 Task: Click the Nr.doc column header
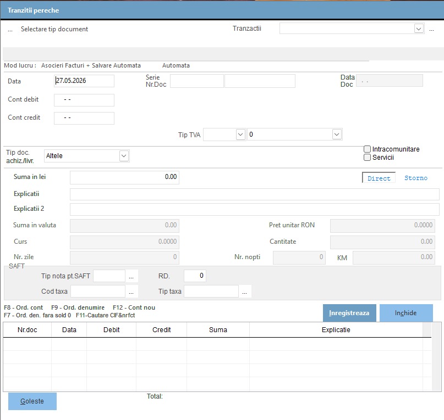point(27,330)
